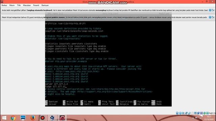Open Bandicam recorder from taskbar
This screenshot has width=216, height=121.
click(x=43, y=118)
